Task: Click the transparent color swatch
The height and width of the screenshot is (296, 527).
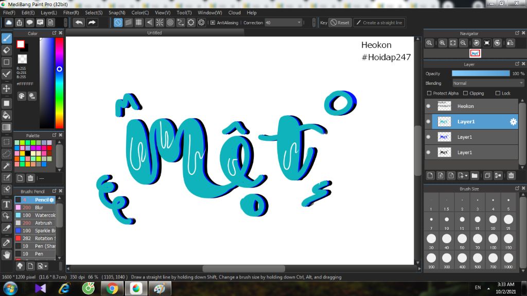Action: click(22, 59)
